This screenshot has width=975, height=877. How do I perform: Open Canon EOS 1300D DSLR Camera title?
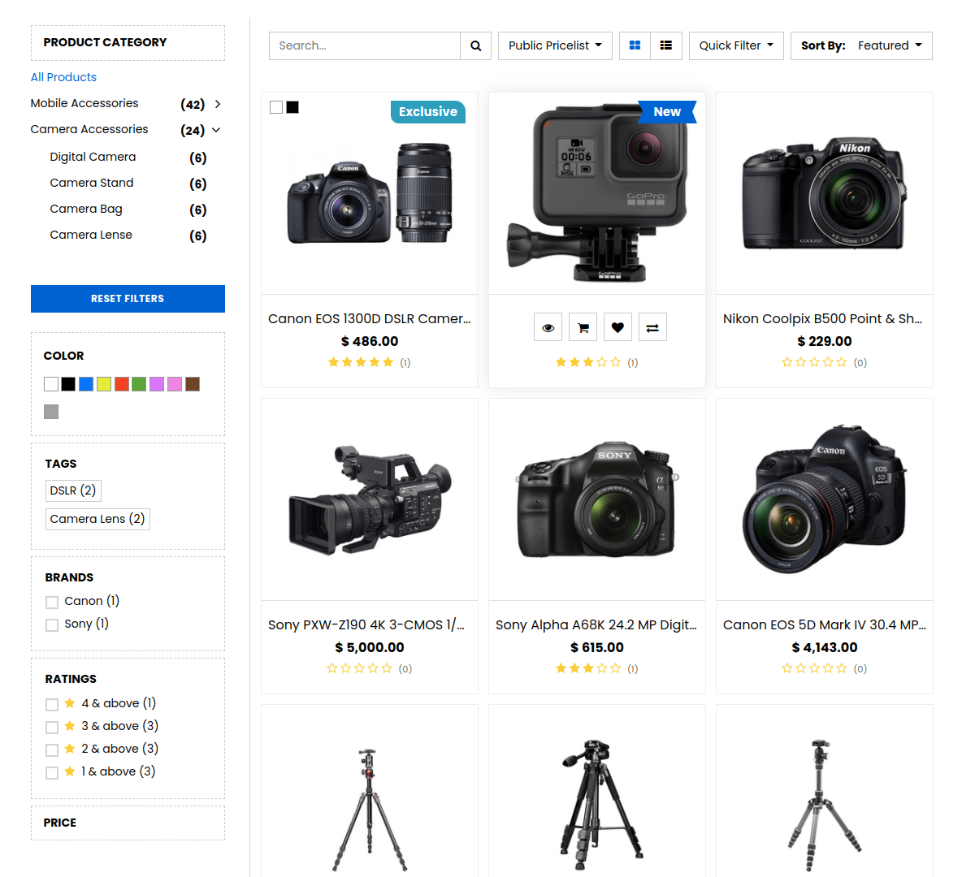[370, 319]
